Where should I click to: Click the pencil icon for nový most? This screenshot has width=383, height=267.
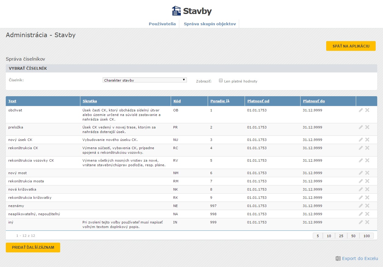click(x=361, y=173)
